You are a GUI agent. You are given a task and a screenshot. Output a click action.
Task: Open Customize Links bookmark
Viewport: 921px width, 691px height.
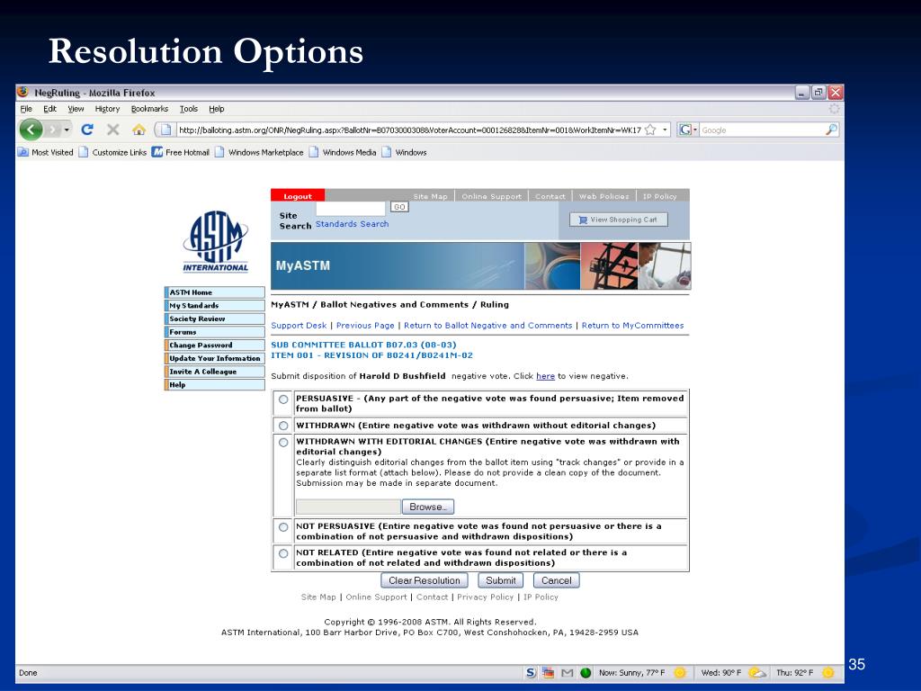coord(112,152)
